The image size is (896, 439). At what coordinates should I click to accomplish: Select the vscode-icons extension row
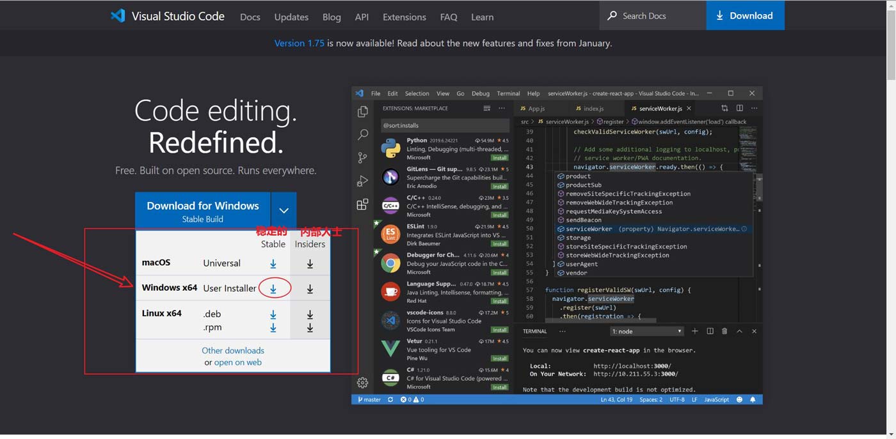click(444, 321)
